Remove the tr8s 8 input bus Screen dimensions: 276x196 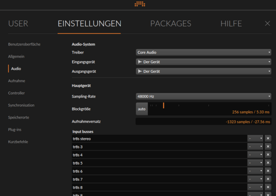coord(268,187)
